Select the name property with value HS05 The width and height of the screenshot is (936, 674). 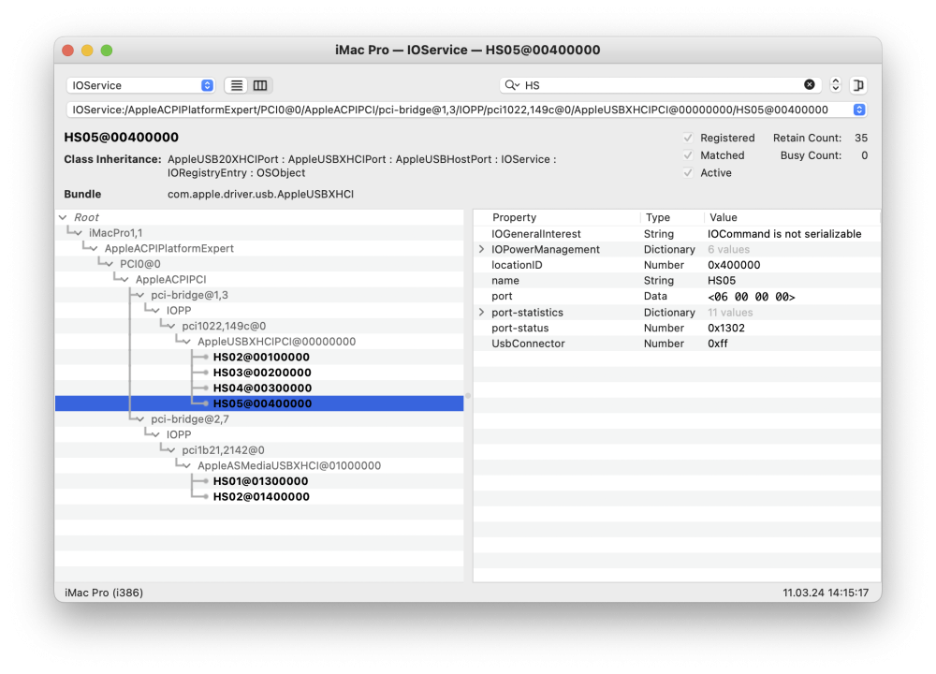[677, 281]
